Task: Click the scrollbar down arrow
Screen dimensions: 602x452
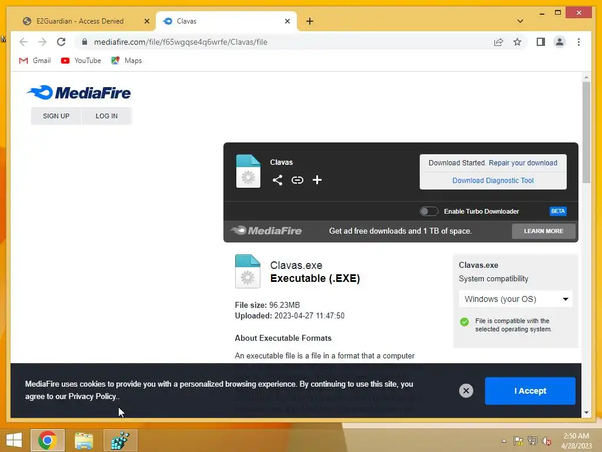Action: 586,413
